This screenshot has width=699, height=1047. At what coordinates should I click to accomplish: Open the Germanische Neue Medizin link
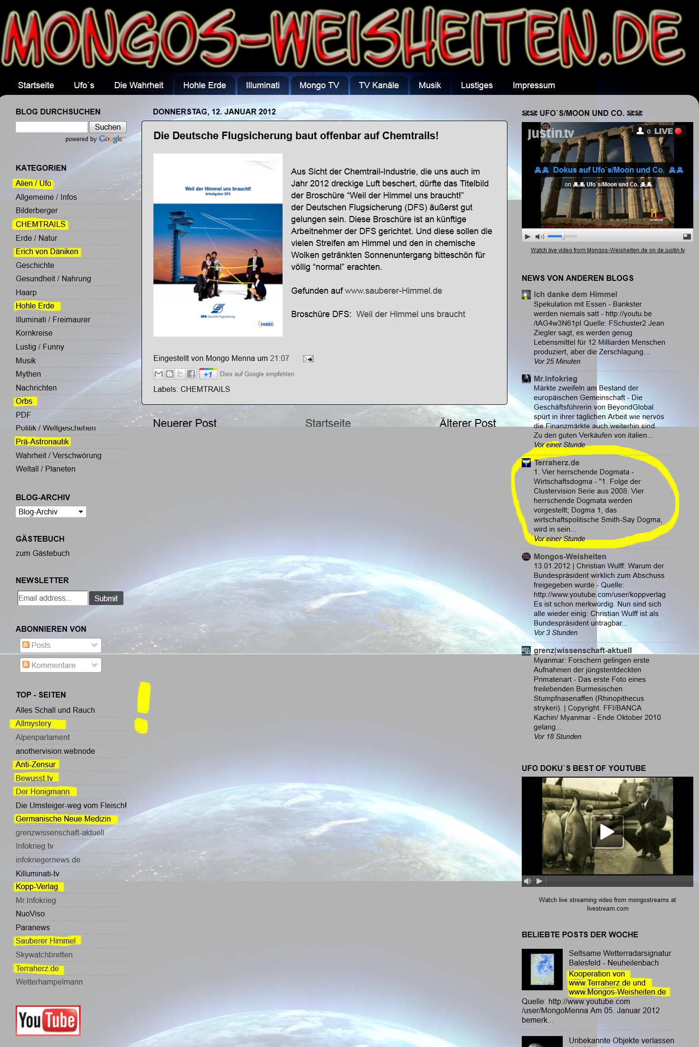pos(63,819)
